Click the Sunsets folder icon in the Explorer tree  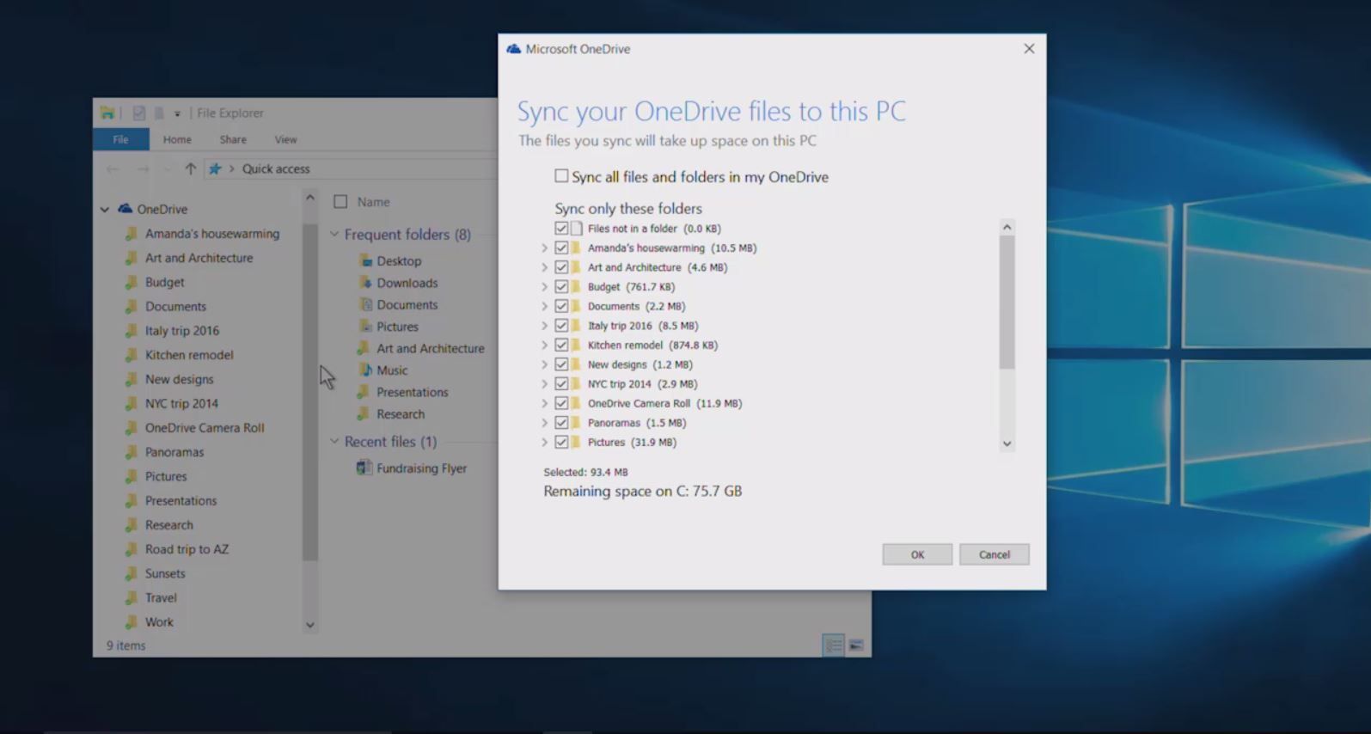(132, 573)
